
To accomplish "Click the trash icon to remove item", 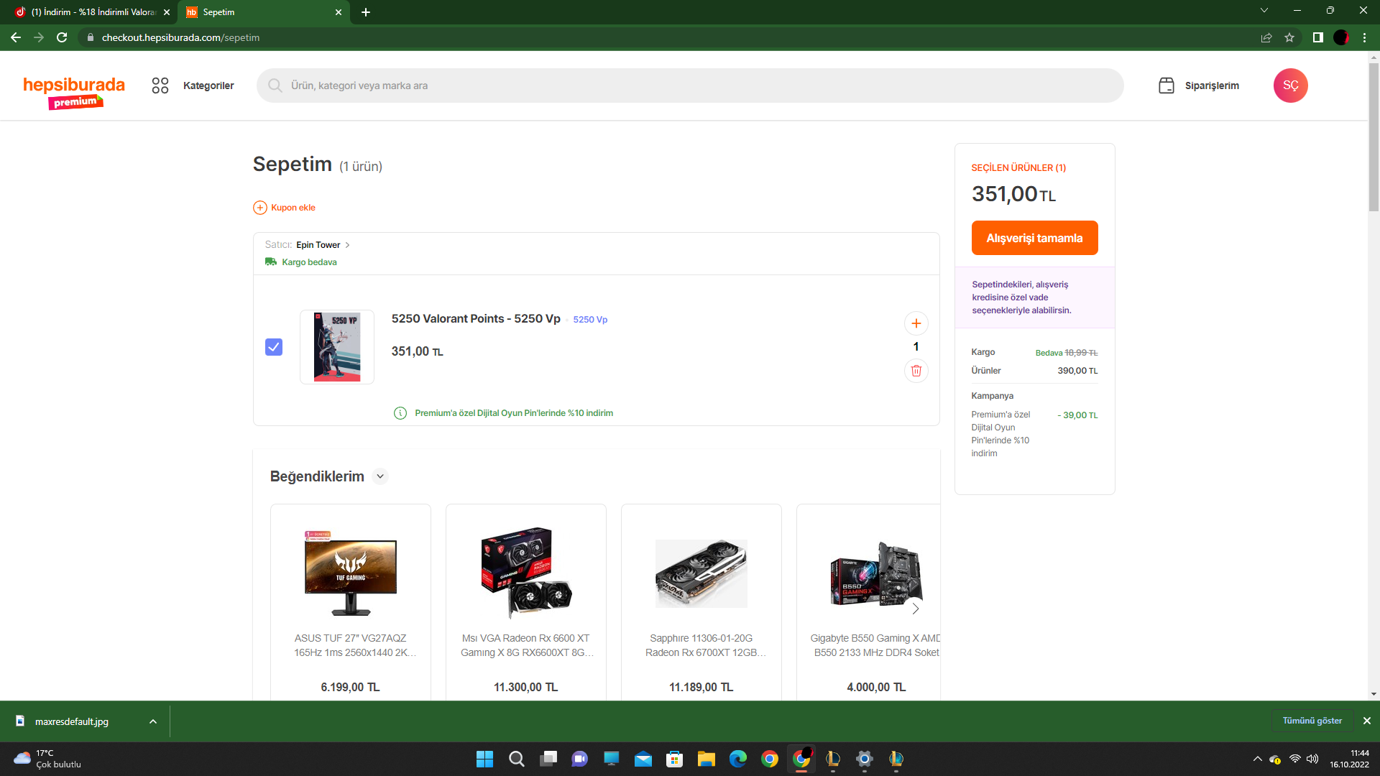I will [x=916, y=371].
